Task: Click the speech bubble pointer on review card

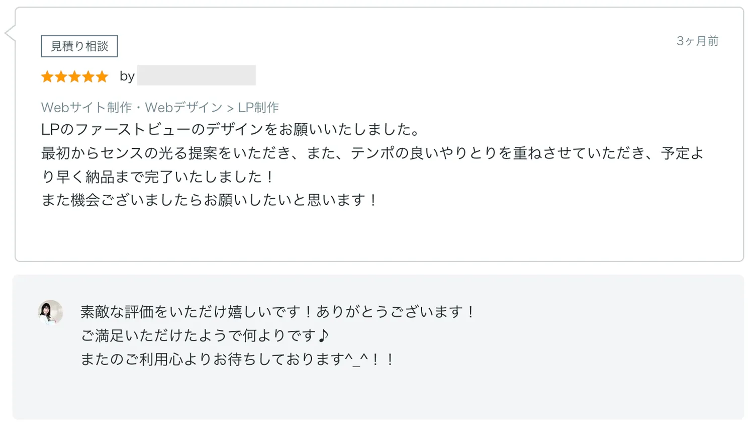Action: pyautogui.click(x=10, y=34)
